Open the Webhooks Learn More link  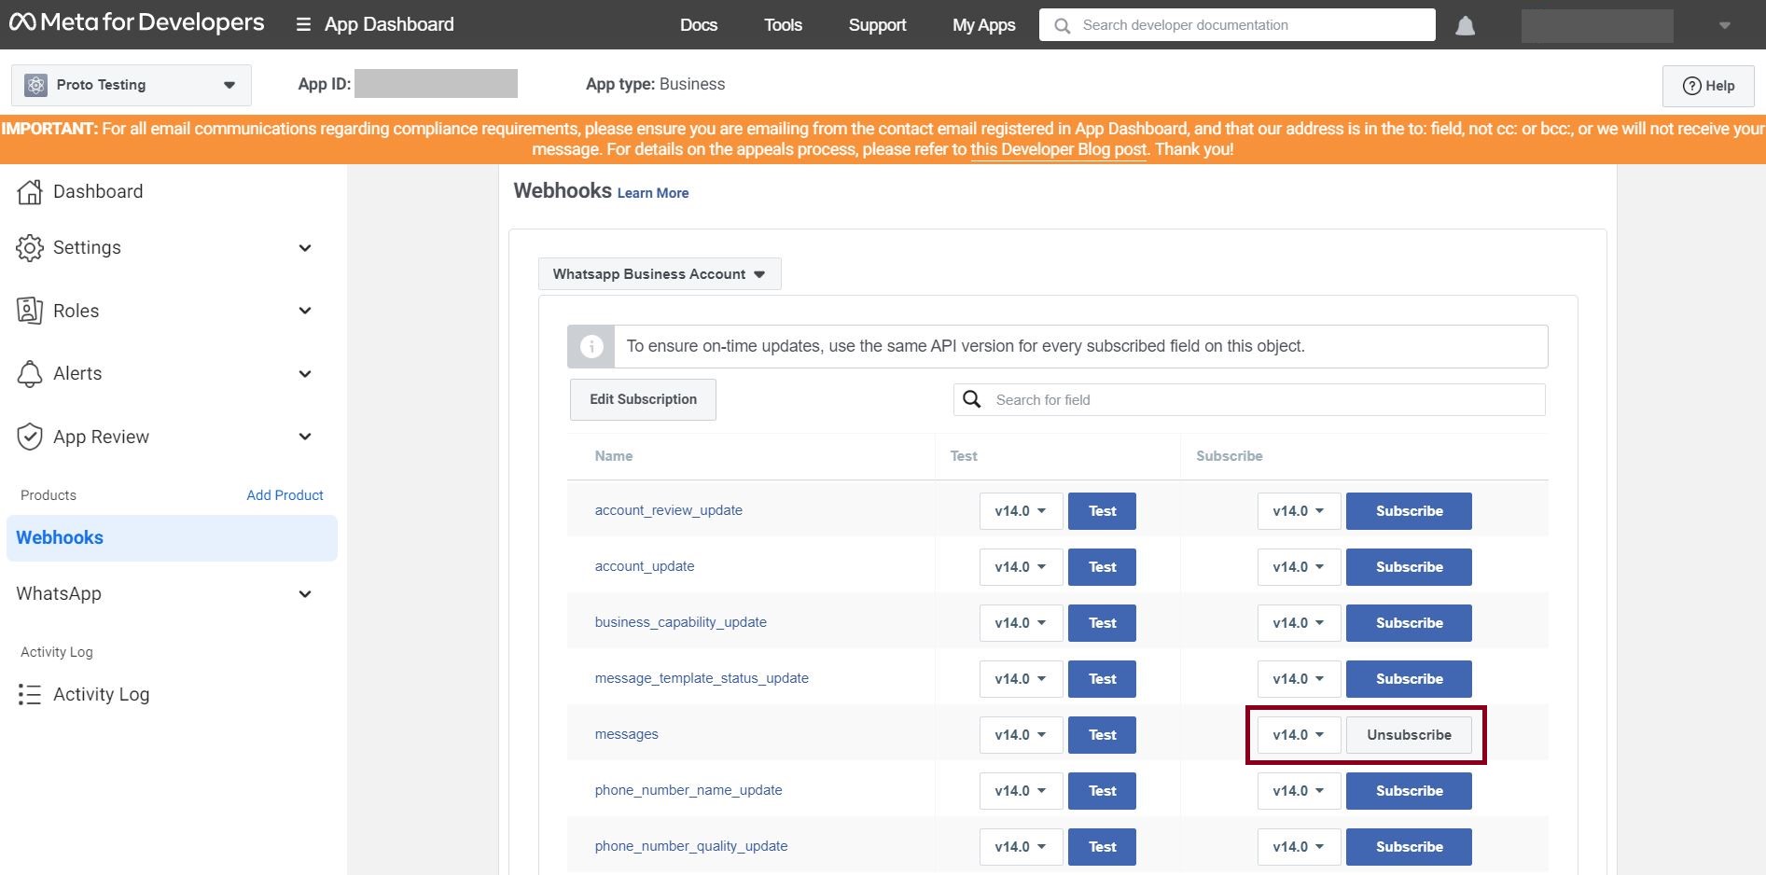pos(653,193)
